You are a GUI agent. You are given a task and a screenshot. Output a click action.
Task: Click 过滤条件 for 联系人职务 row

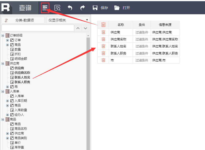[142, 53]
